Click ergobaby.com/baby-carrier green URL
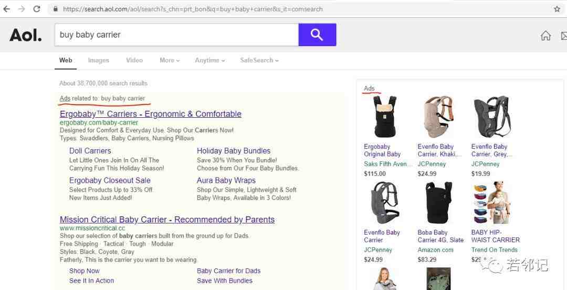 tap(99, 122)
